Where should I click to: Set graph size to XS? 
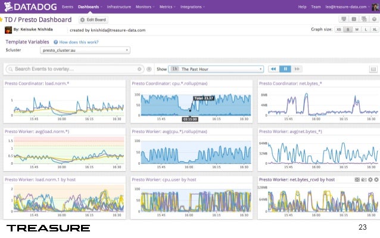tap(339, 30)
